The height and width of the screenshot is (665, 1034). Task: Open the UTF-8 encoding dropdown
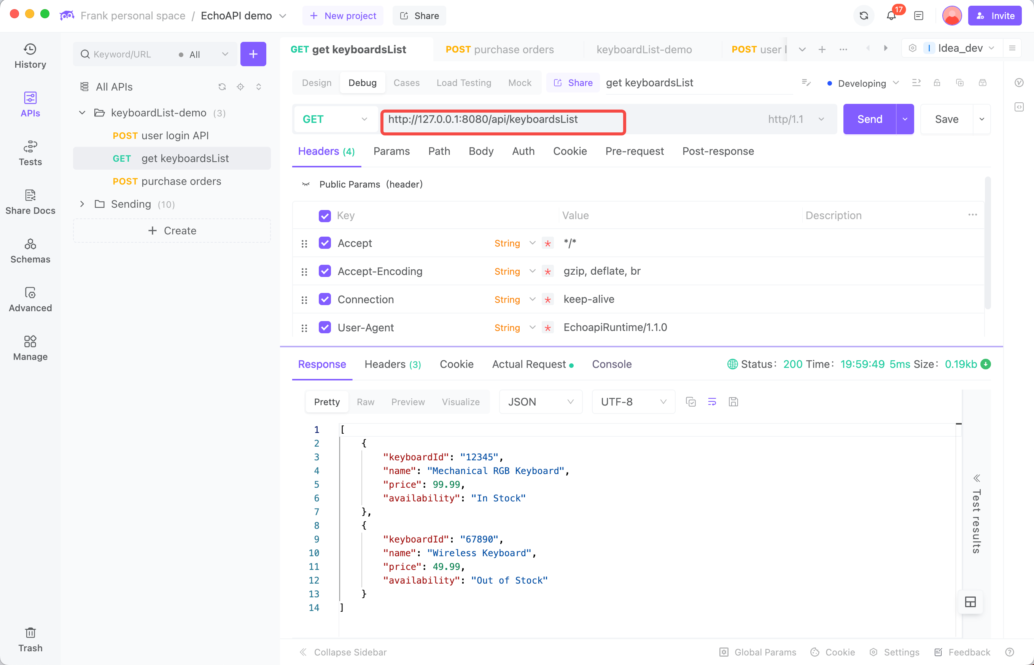click(x=633, y=402)
